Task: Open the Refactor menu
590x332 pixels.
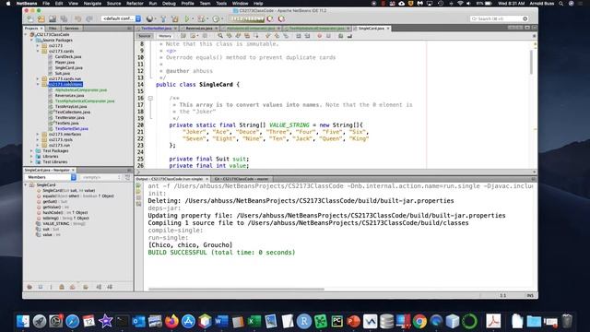Action: click(x=135, y=4)
